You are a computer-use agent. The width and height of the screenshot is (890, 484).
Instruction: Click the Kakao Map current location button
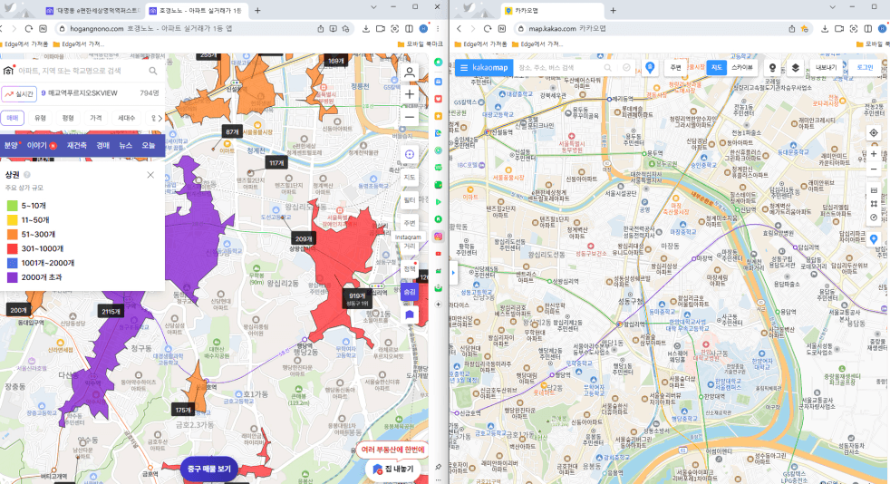(873, 132)
